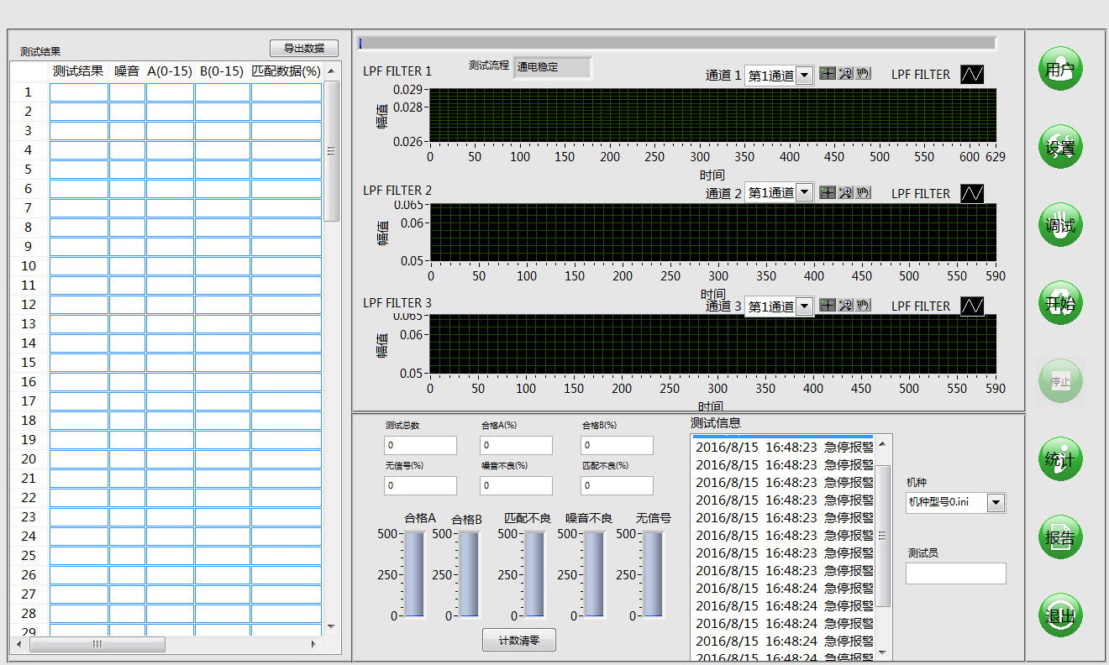Start testing with the 开始 button
The height and width of the screenshot is (665, 1109).
coord(1060,303)
